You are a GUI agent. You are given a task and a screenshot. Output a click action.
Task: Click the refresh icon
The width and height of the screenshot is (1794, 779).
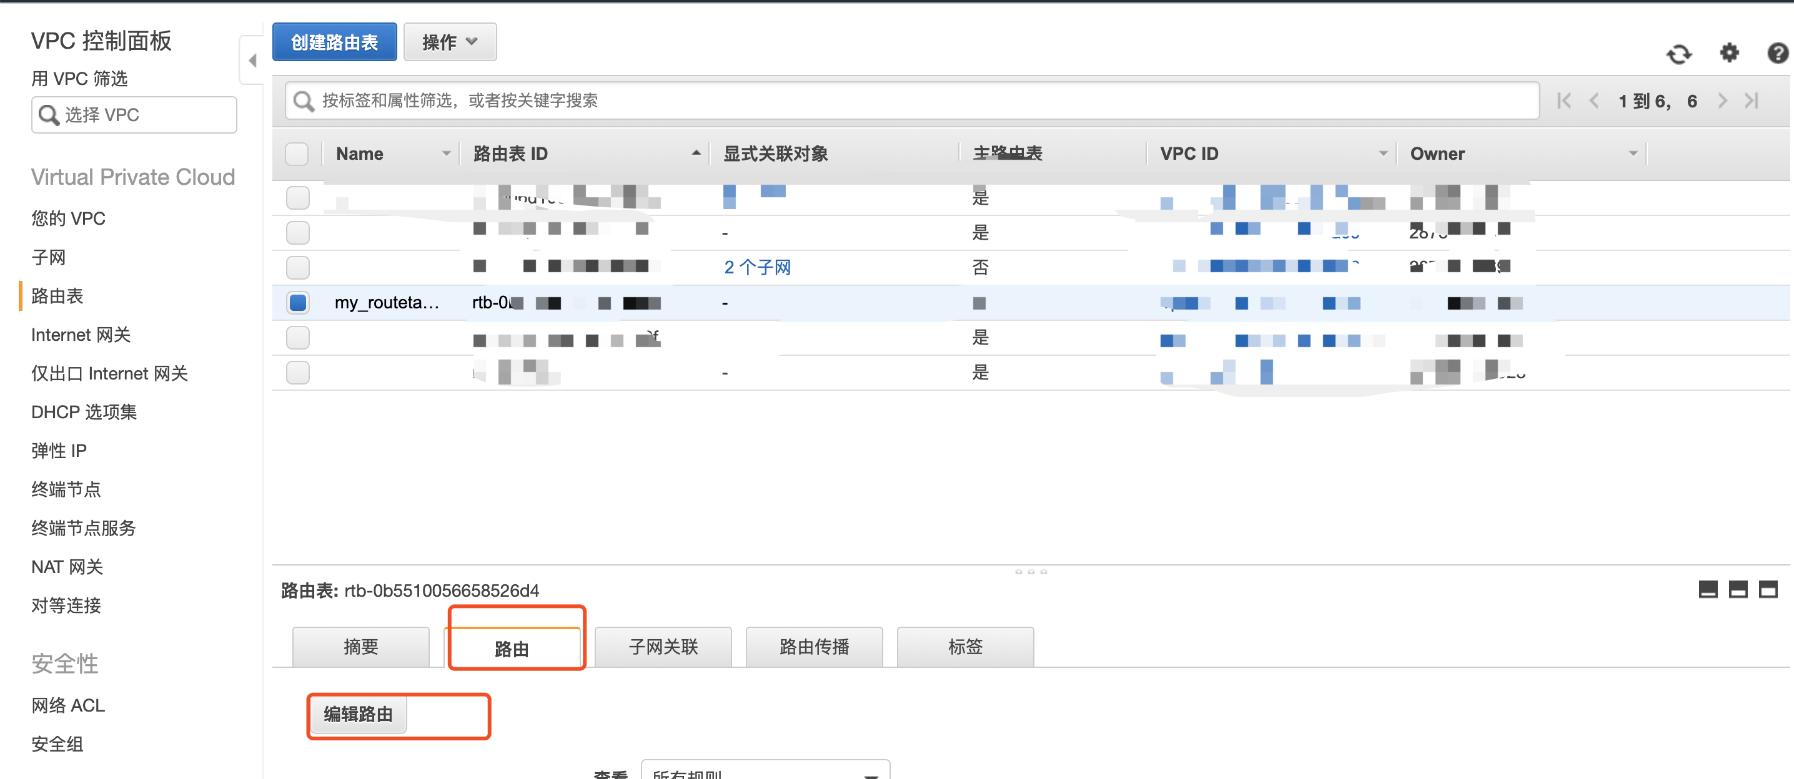click(x=1678, y=54)
